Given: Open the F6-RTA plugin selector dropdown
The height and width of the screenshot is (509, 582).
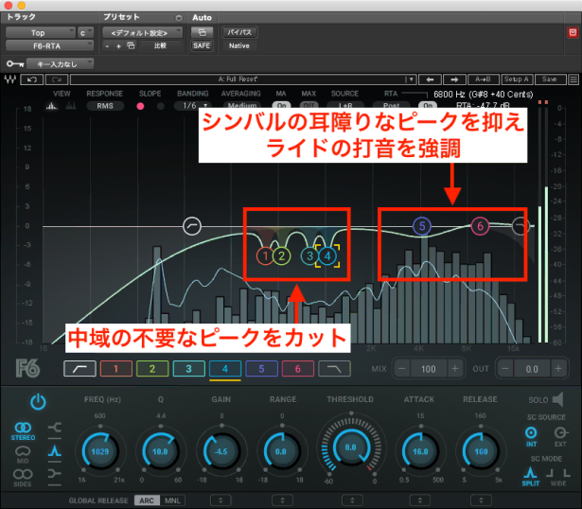Looking at the screenshot, I should pyautogui.click(x=49, y=46).
